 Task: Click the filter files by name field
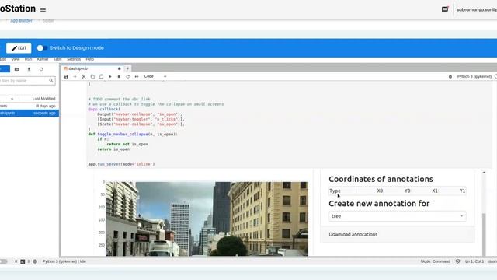pos(28,81)
